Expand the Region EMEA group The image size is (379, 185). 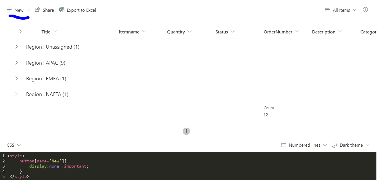click(x=16, y=78)
